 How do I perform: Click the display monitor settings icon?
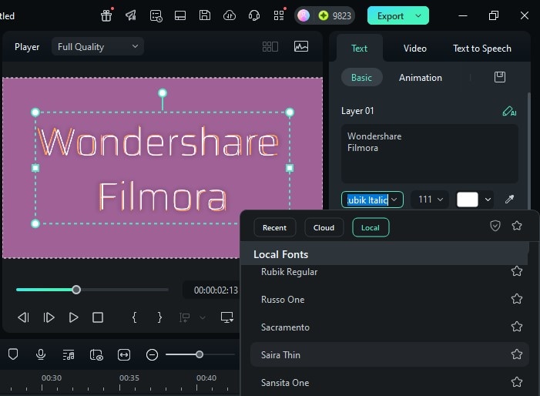coord(227,317)
